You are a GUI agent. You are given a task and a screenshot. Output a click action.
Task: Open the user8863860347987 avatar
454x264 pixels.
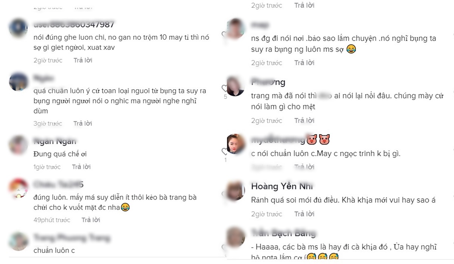[x=18, y=28]
